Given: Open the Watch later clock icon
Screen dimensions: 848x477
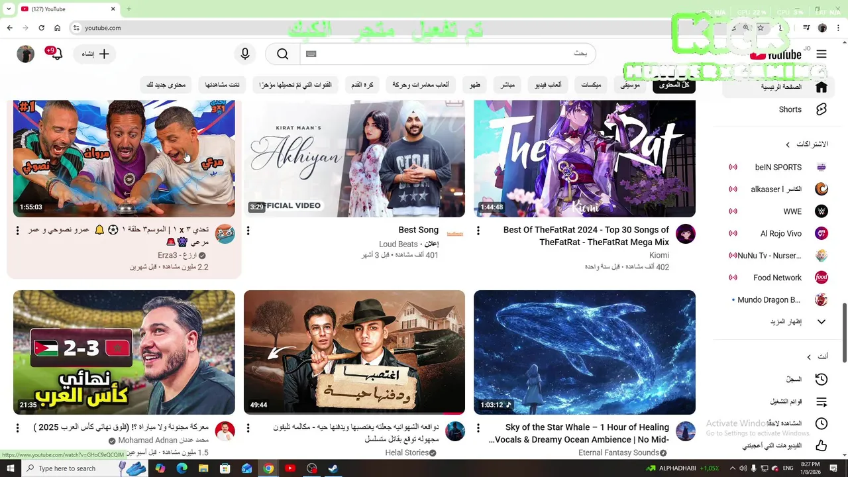Looking at the screenshot, I should 821,423.
